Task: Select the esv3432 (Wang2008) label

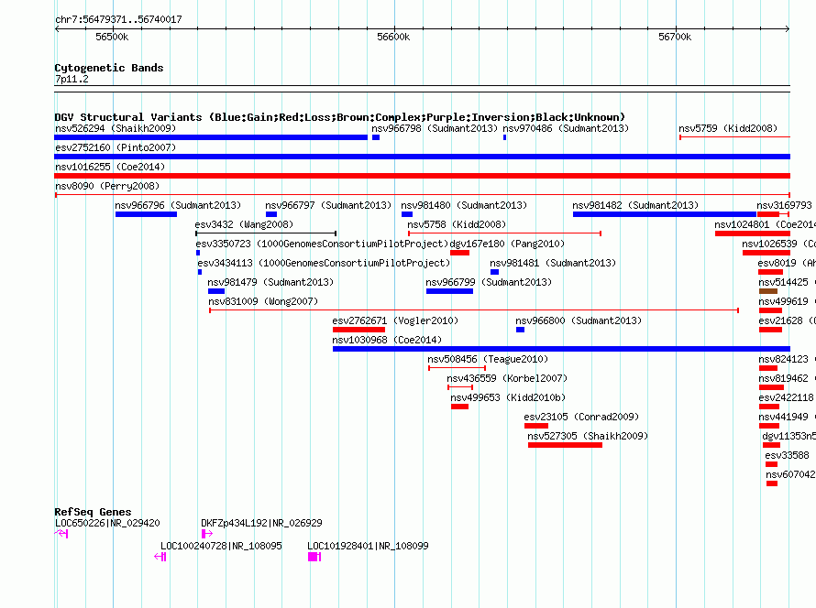Action: tap(244, 224)
